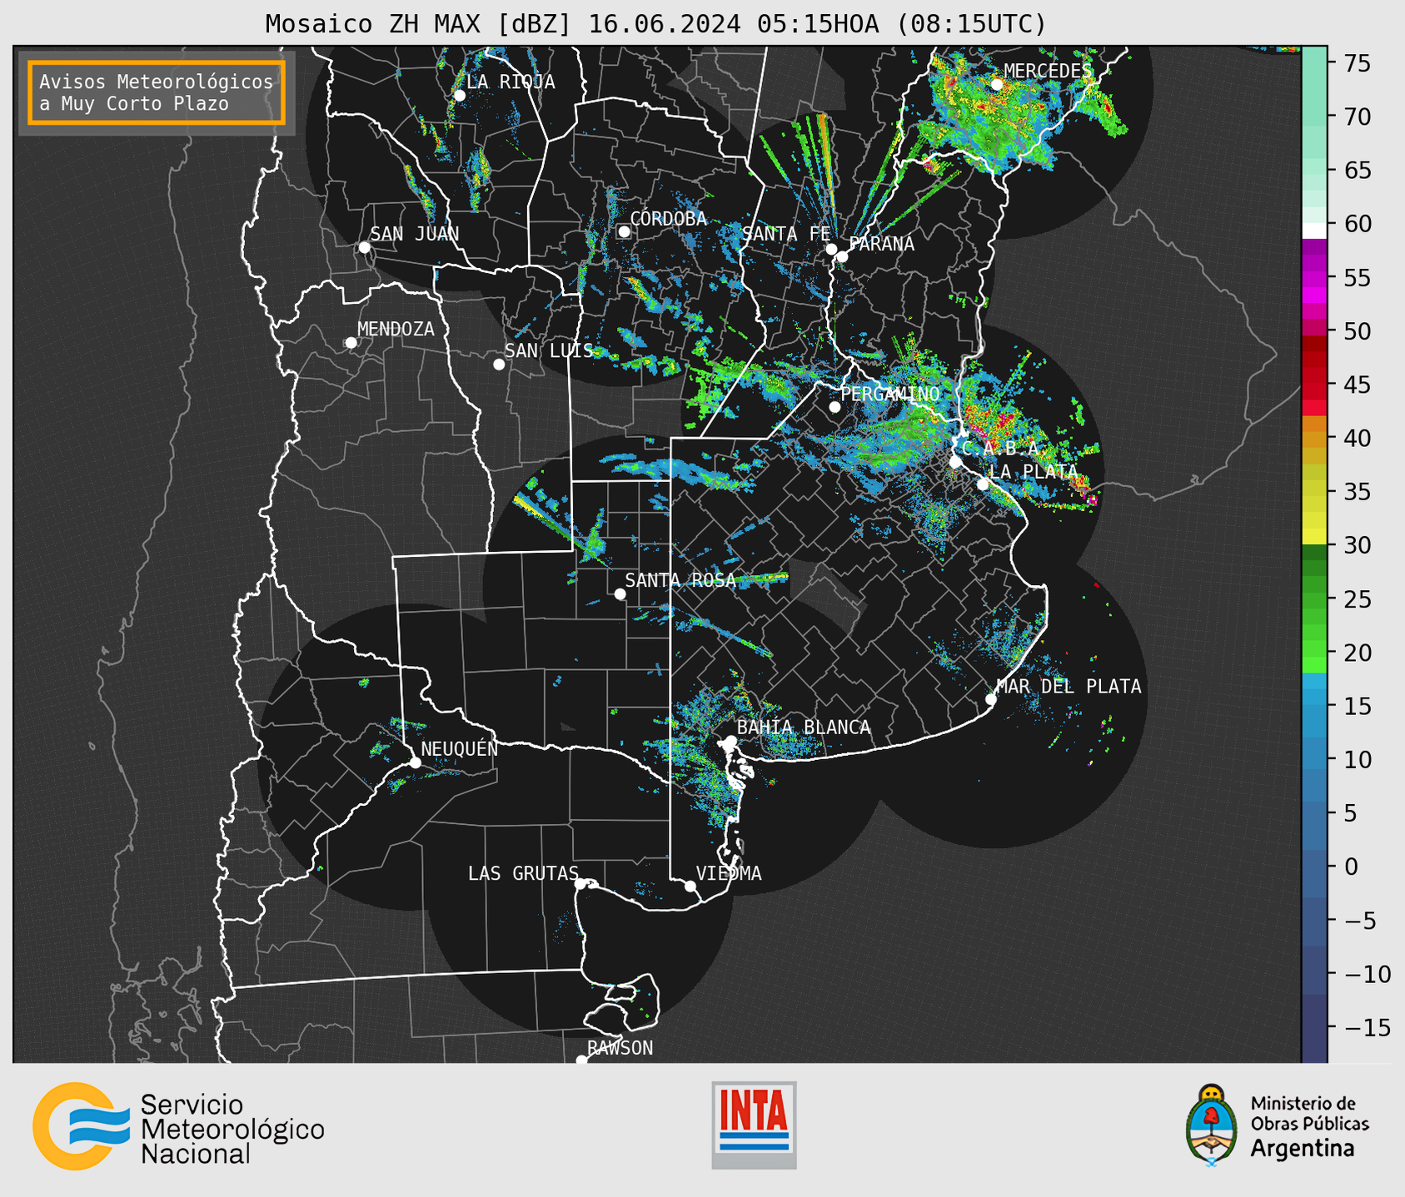Screen dimensions: 1405x1197
Task: Click the Córdoba city marker
Action: pyautogui.click(x=624, y=231)
